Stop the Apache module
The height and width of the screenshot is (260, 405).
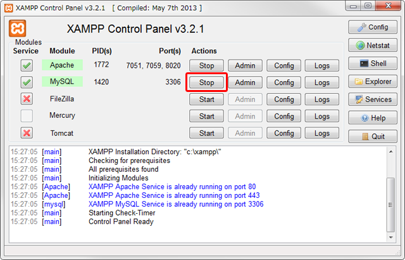click(x=206, y=66)
